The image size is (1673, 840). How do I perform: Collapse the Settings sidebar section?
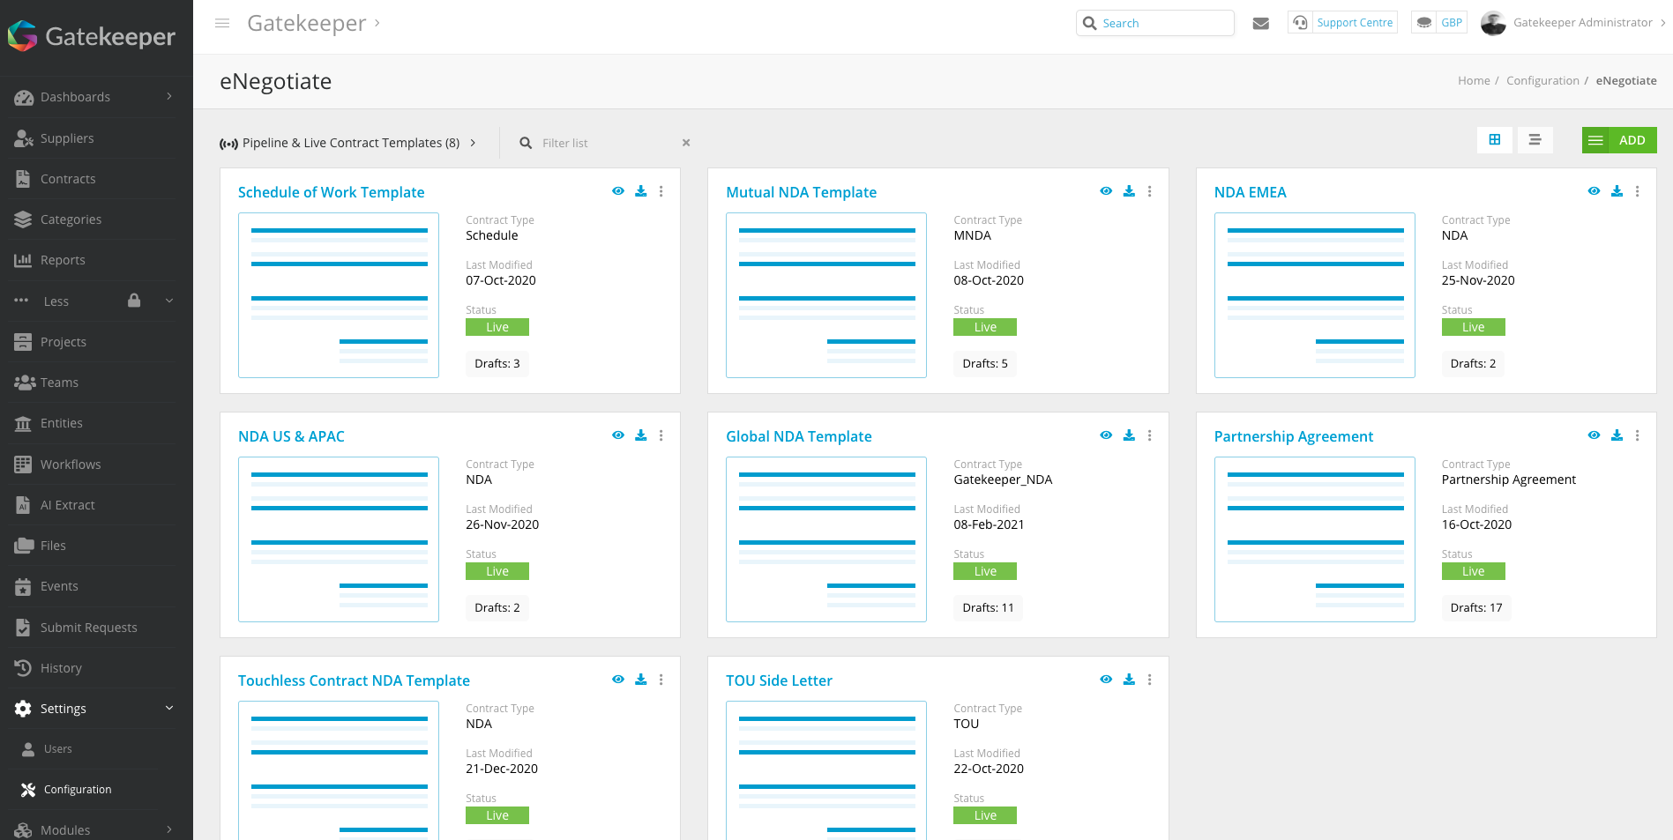(x=169, y=709)
